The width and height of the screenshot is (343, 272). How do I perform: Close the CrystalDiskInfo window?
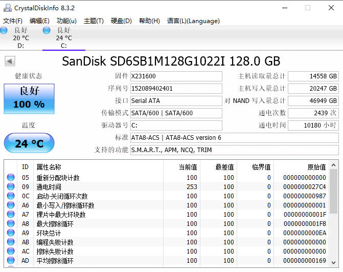[x=331, y=8]
